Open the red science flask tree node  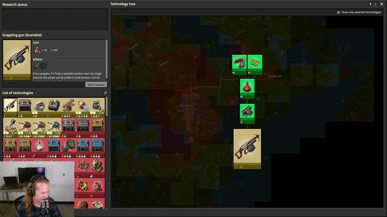pos(247,89)
